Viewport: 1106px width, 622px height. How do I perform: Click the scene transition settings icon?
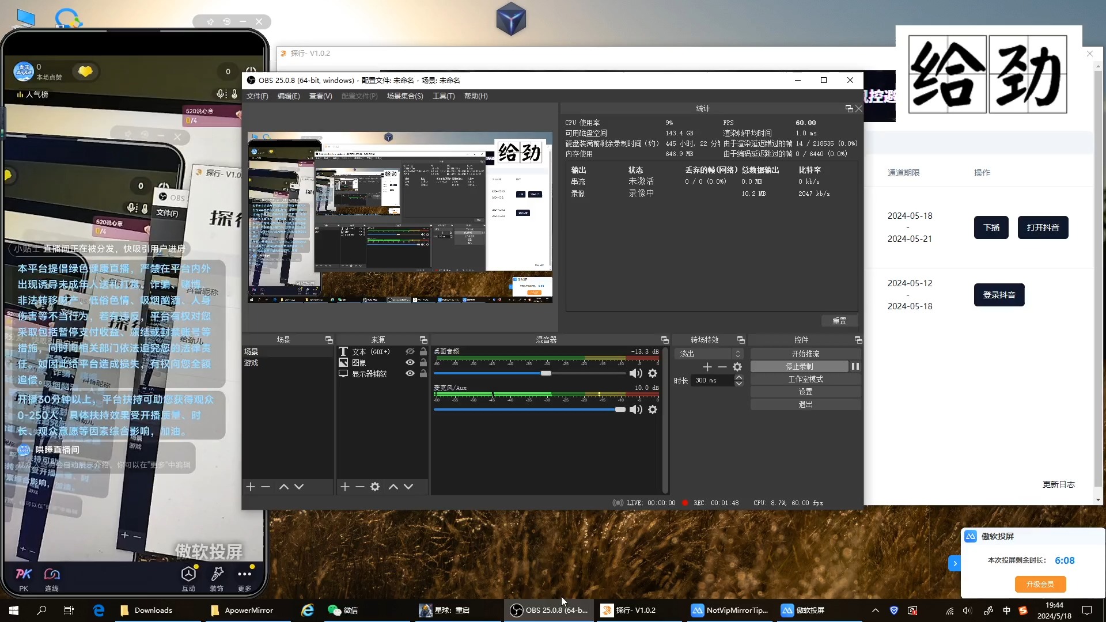pos(736,367)
